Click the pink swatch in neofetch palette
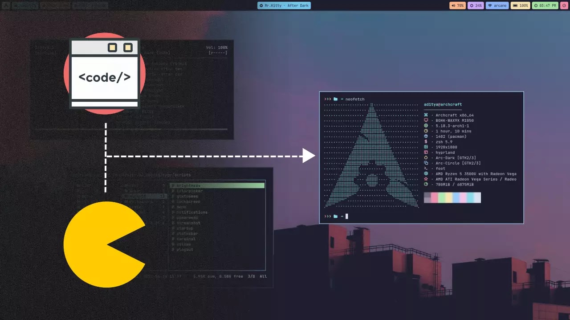Screen dimensions: 570x320 (463, 197)
